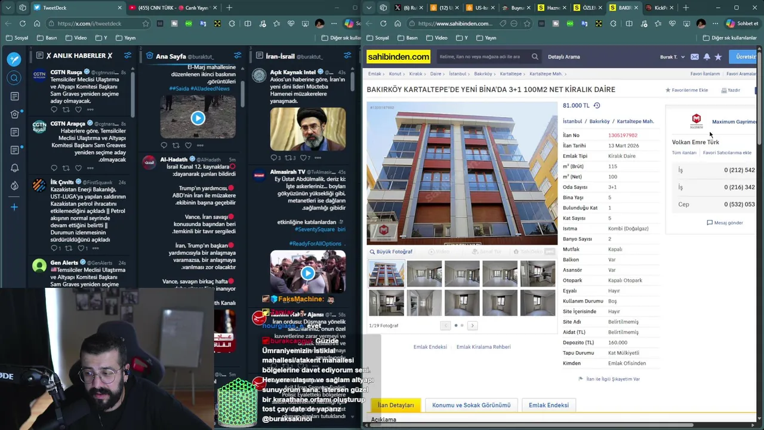
Task: Open Video bookmarks folder in sahibinden window
Action: pyautogui.click(x=436, y=38)
